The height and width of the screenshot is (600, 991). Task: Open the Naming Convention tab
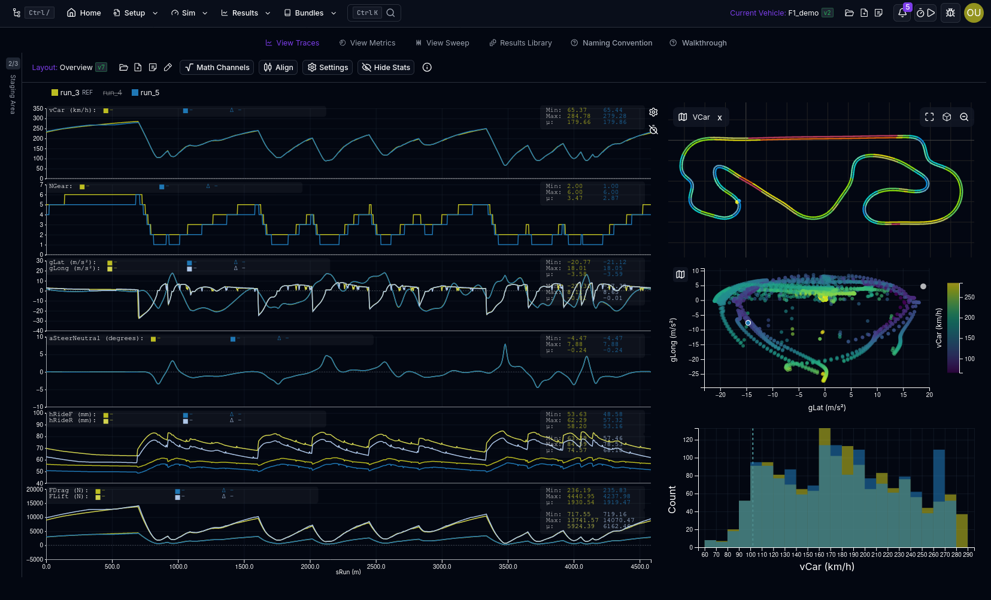pyautogui.click(x=611, y=43)
